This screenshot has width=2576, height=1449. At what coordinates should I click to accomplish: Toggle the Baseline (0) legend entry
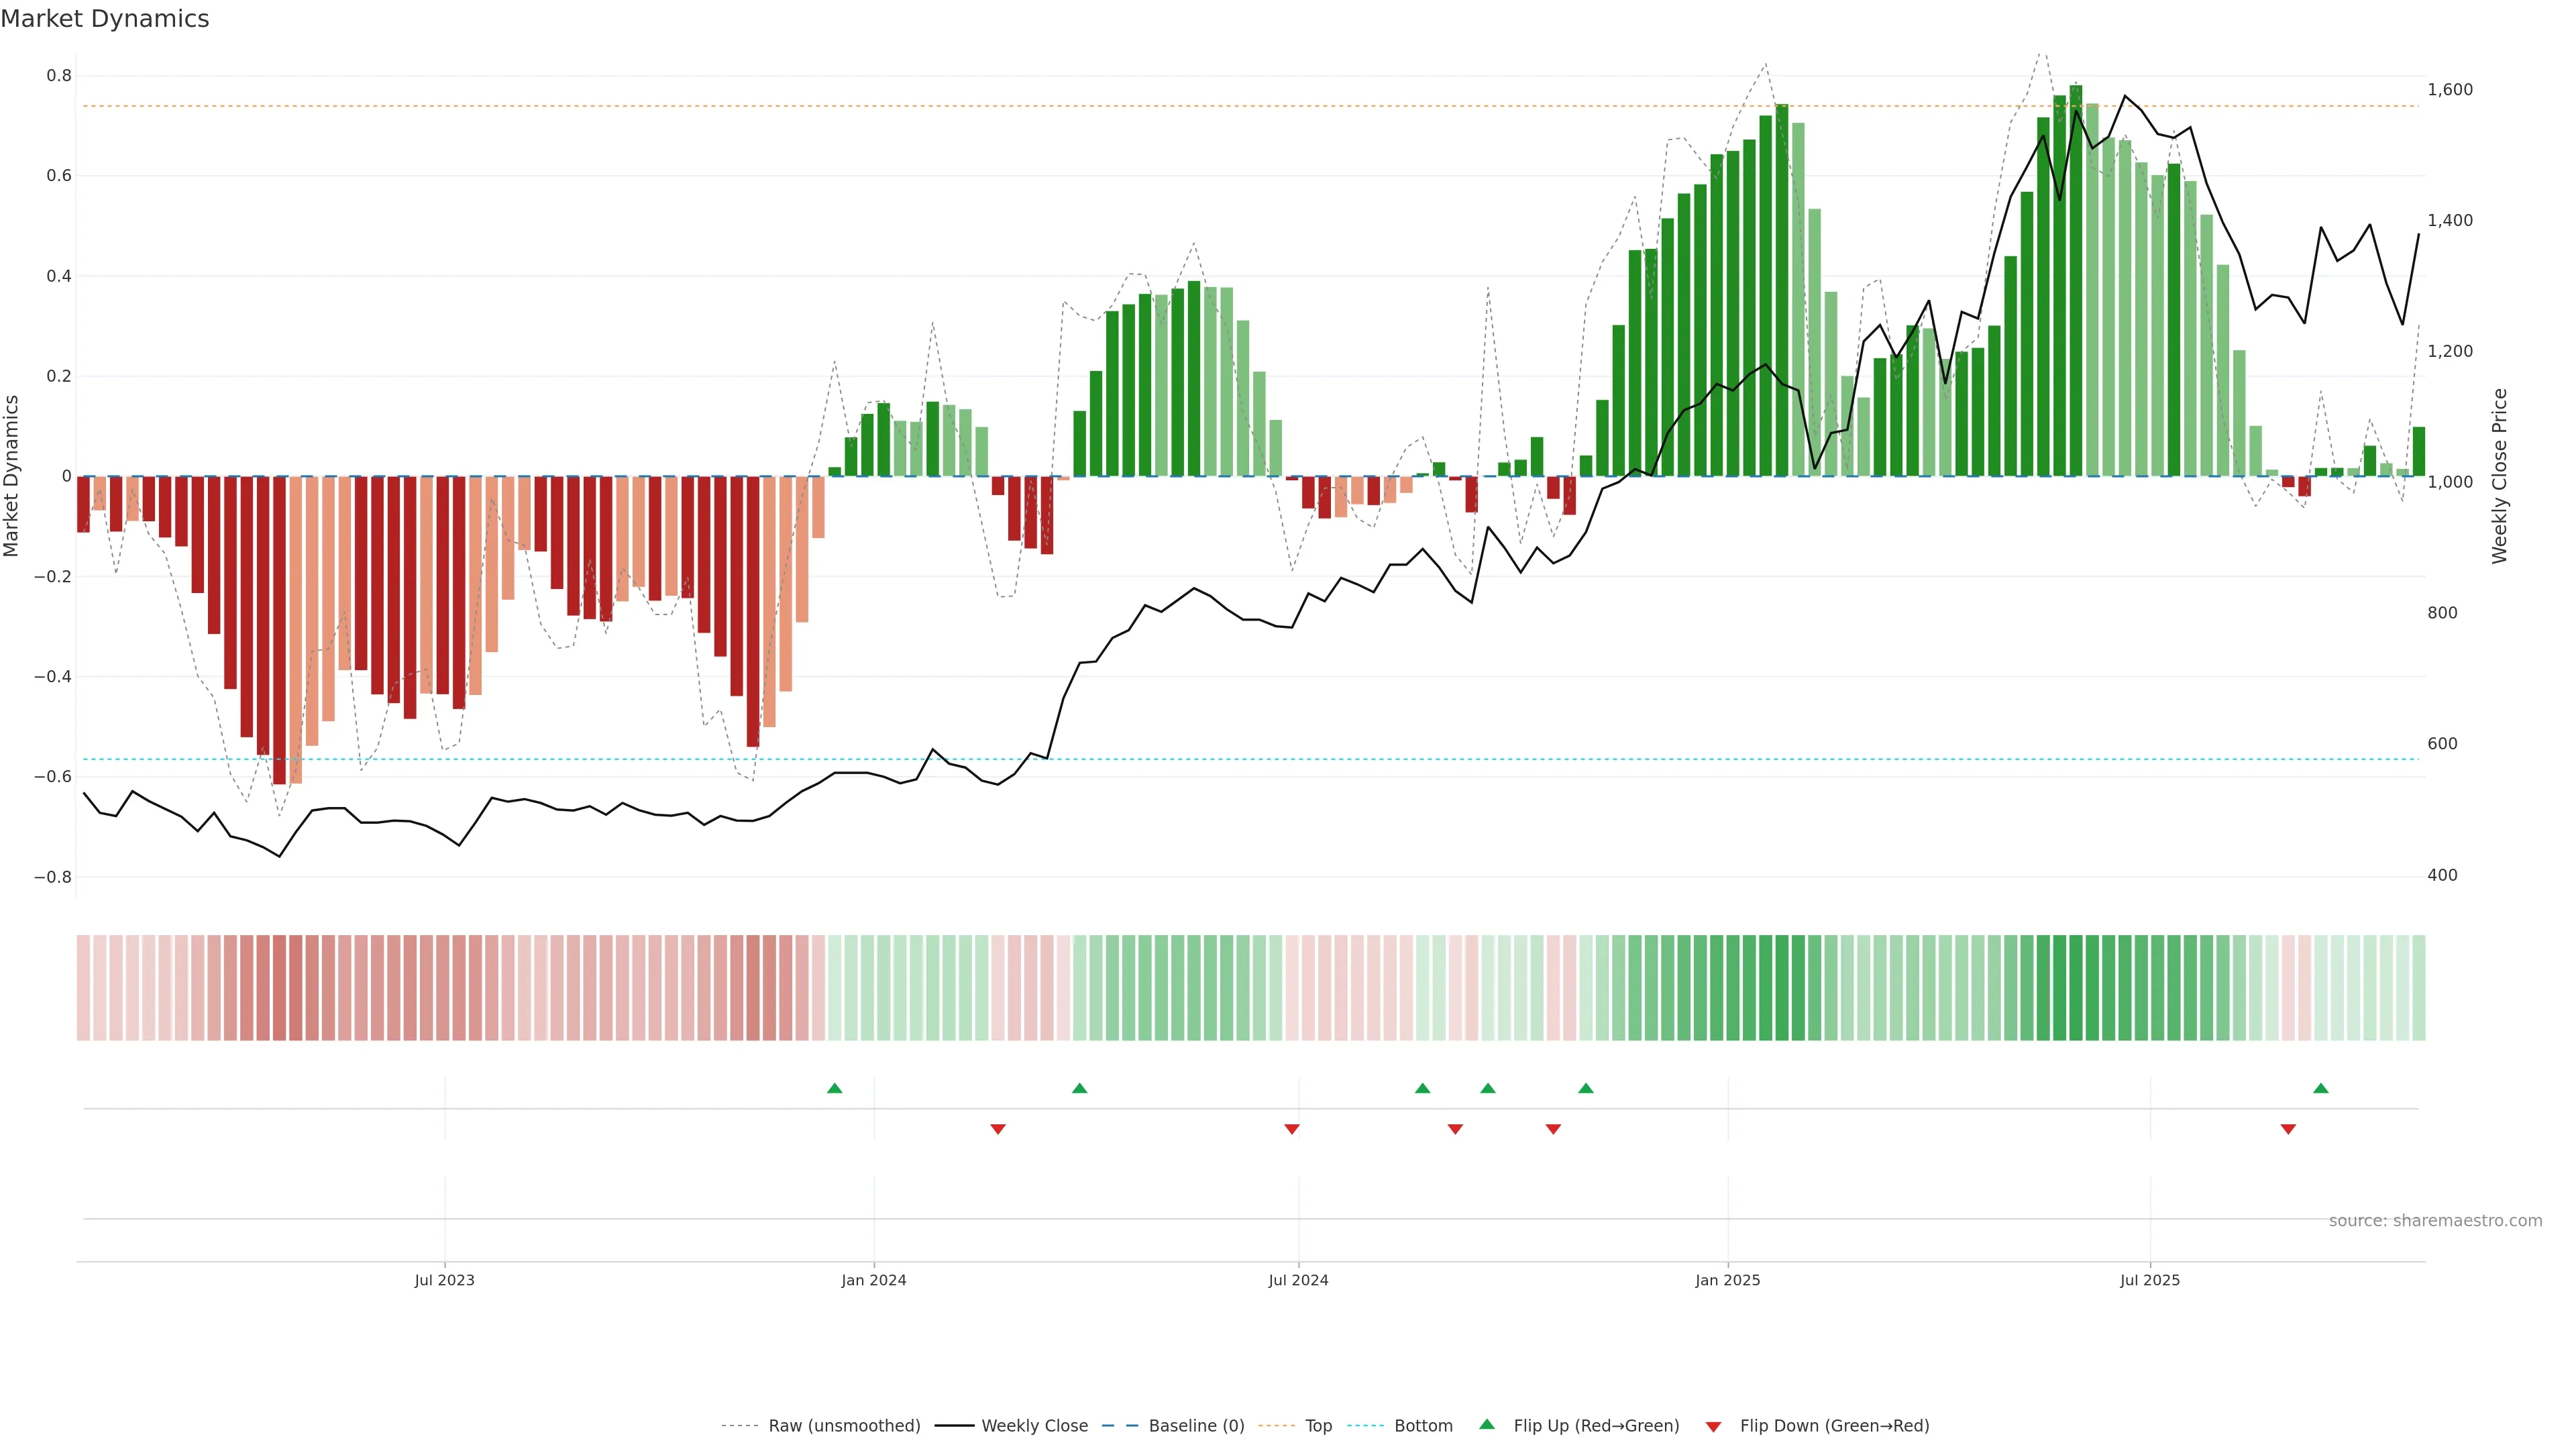coord(1196,1426)
